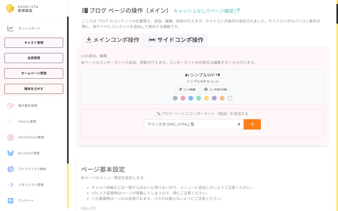
Task: Click the redirect arrow icon
Action: pyautogui.click(x=11, y=185)
